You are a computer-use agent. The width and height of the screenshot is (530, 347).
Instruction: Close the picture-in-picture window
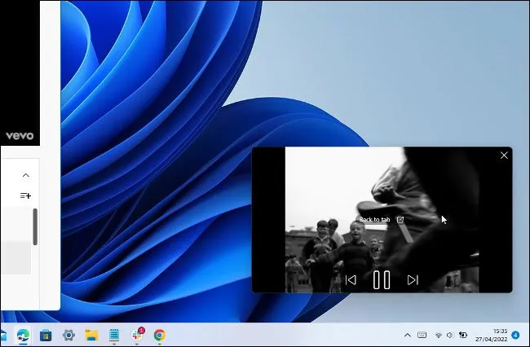point(504,156)
